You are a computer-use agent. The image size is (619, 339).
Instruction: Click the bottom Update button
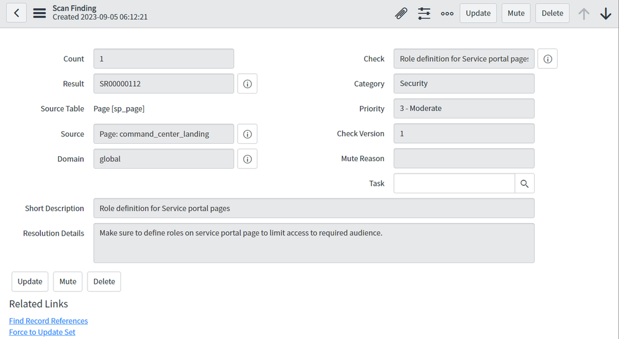pyautogui.click(x=30, y=281)
